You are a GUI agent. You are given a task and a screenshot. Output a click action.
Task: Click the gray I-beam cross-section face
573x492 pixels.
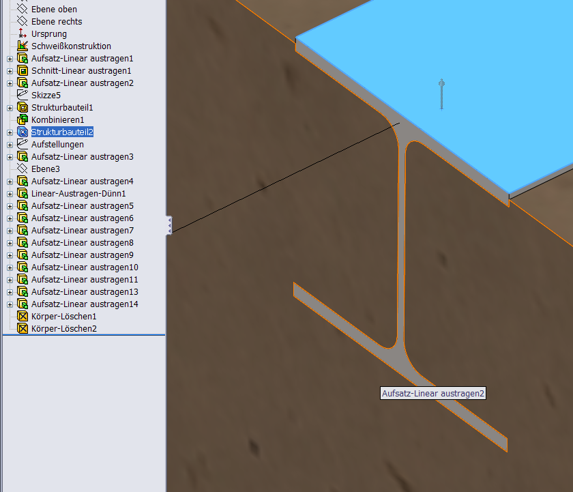click(x=402, y=237)
